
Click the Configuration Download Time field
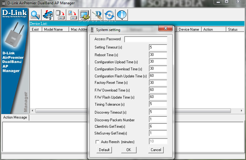coord(158,68)
